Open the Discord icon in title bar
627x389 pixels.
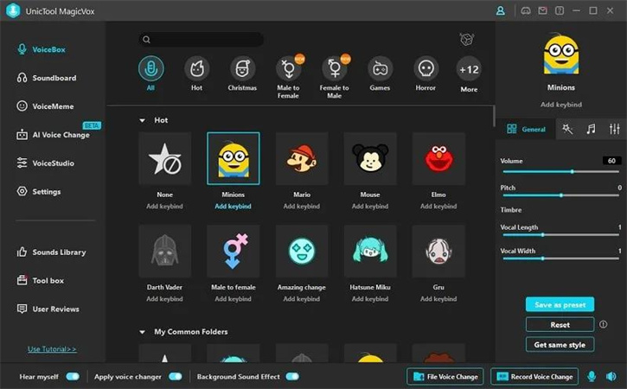526,10
